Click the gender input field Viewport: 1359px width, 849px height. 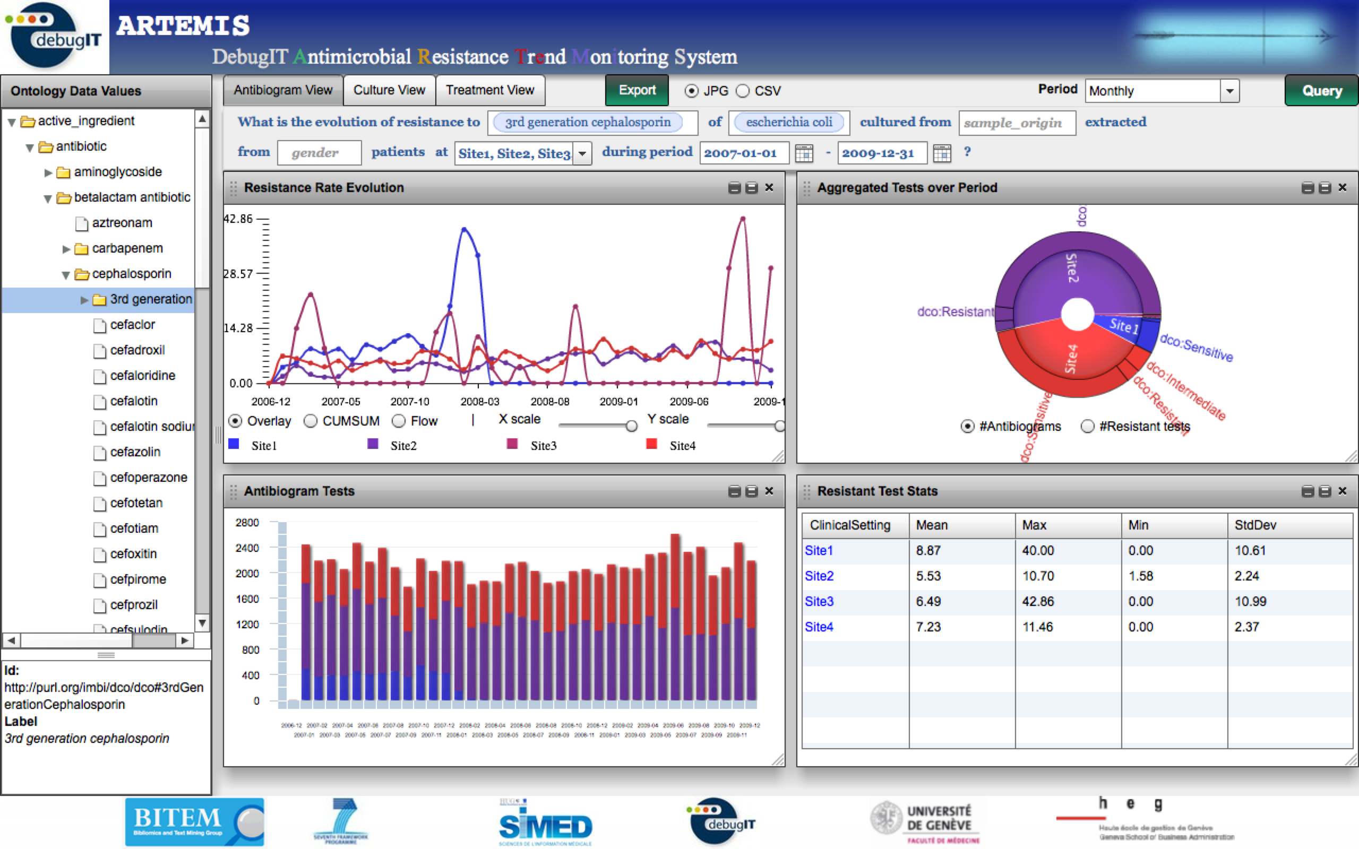coord(319,153)
